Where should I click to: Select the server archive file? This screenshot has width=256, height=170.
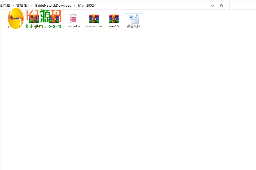point(54,21)
